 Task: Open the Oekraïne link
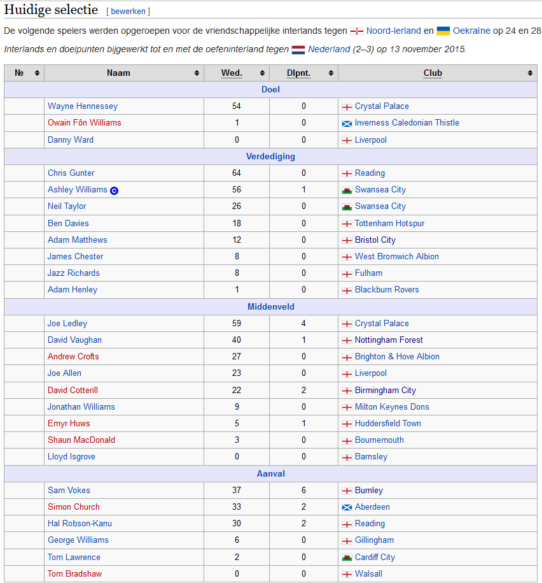[x=471, y=31]
